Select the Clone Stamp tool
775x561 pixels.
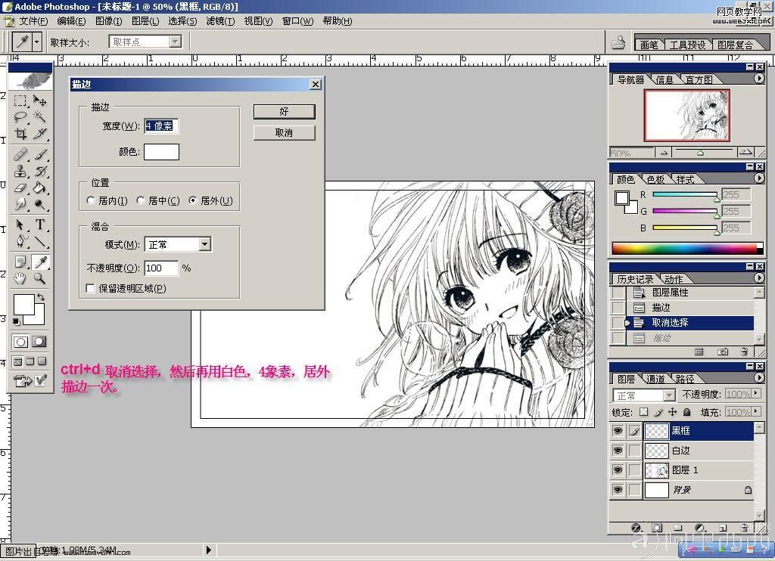click(20, 172)
